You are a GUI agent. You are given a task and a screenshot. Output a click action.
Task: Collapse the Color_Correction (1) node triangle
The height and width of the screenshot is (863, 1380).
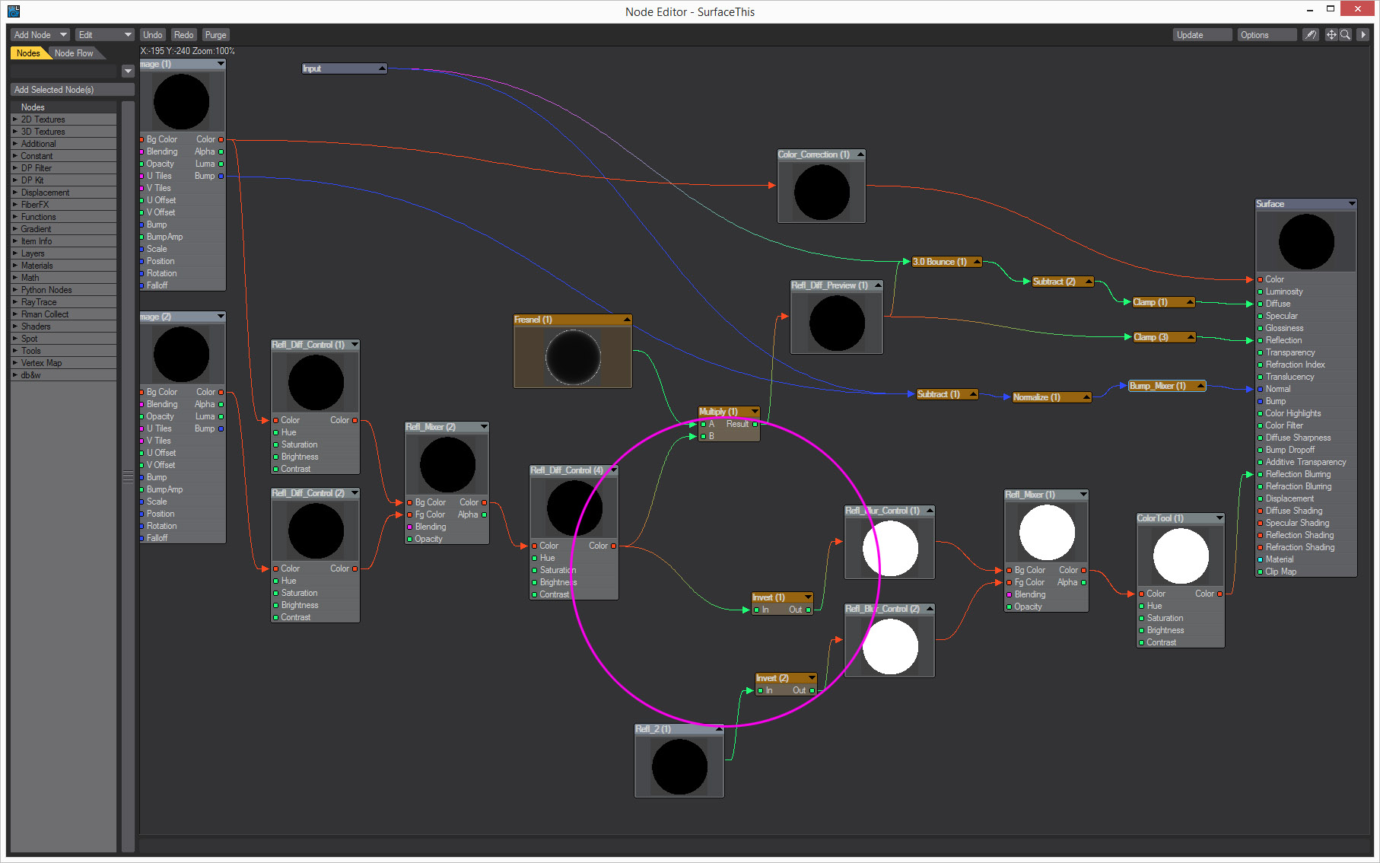[860, 154]
